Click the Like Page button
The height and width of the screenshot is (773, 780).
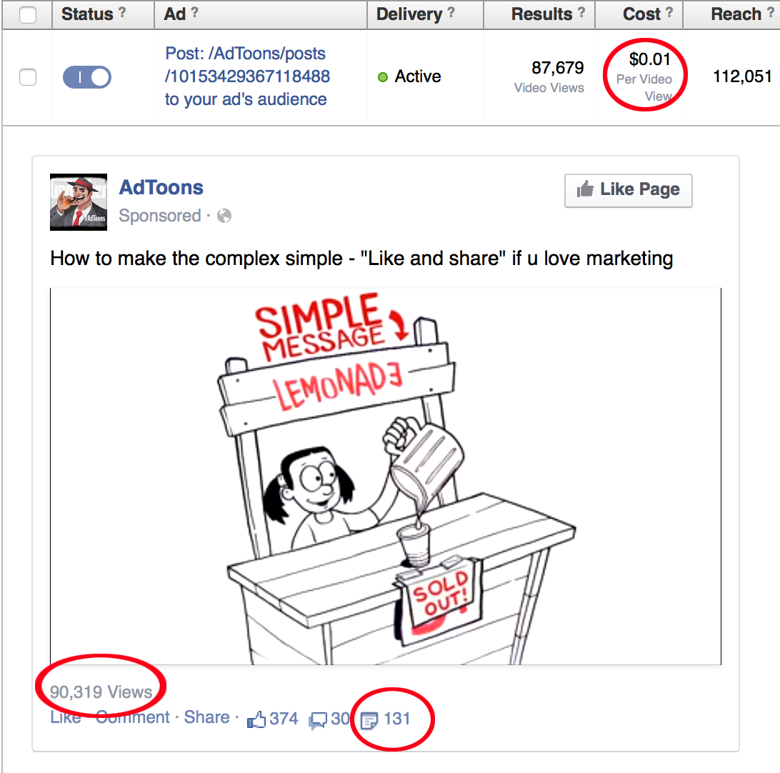point(629,190)
